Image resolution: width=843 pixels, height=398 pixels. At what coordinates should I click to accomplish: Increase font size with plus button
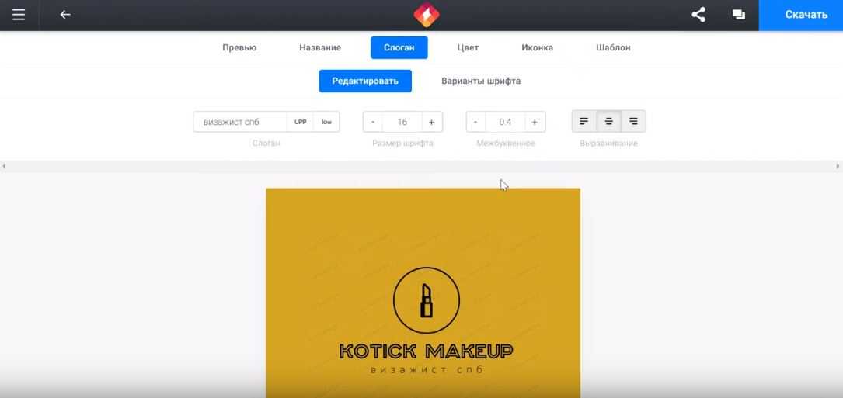pyautogui.click(x=432, y=122)
